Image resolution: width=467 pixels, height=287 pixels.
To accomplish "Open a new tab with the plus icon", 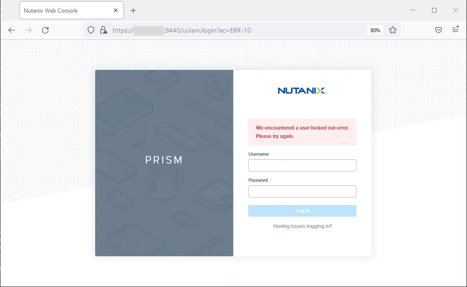I will [133, 11].
